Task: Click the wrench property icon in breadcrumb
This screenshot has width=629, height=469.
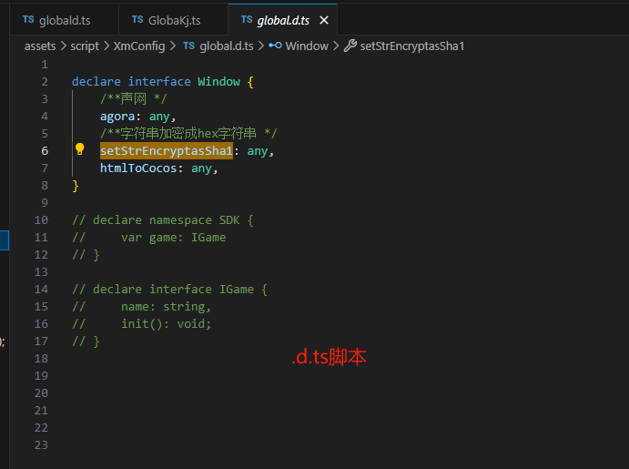Action: (350, 46)
